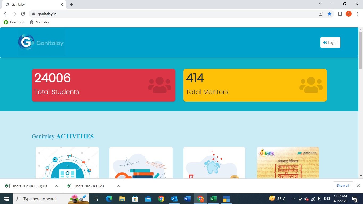Click Show all downloads button
363x204 pixels.
click(x=343, y=186)
